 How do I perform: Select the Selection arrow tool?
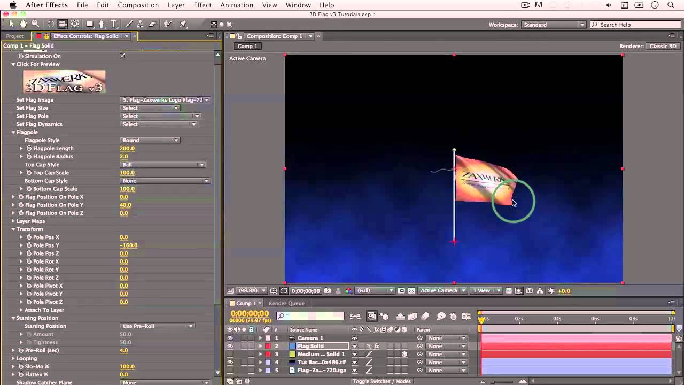(x=11, y=24)
